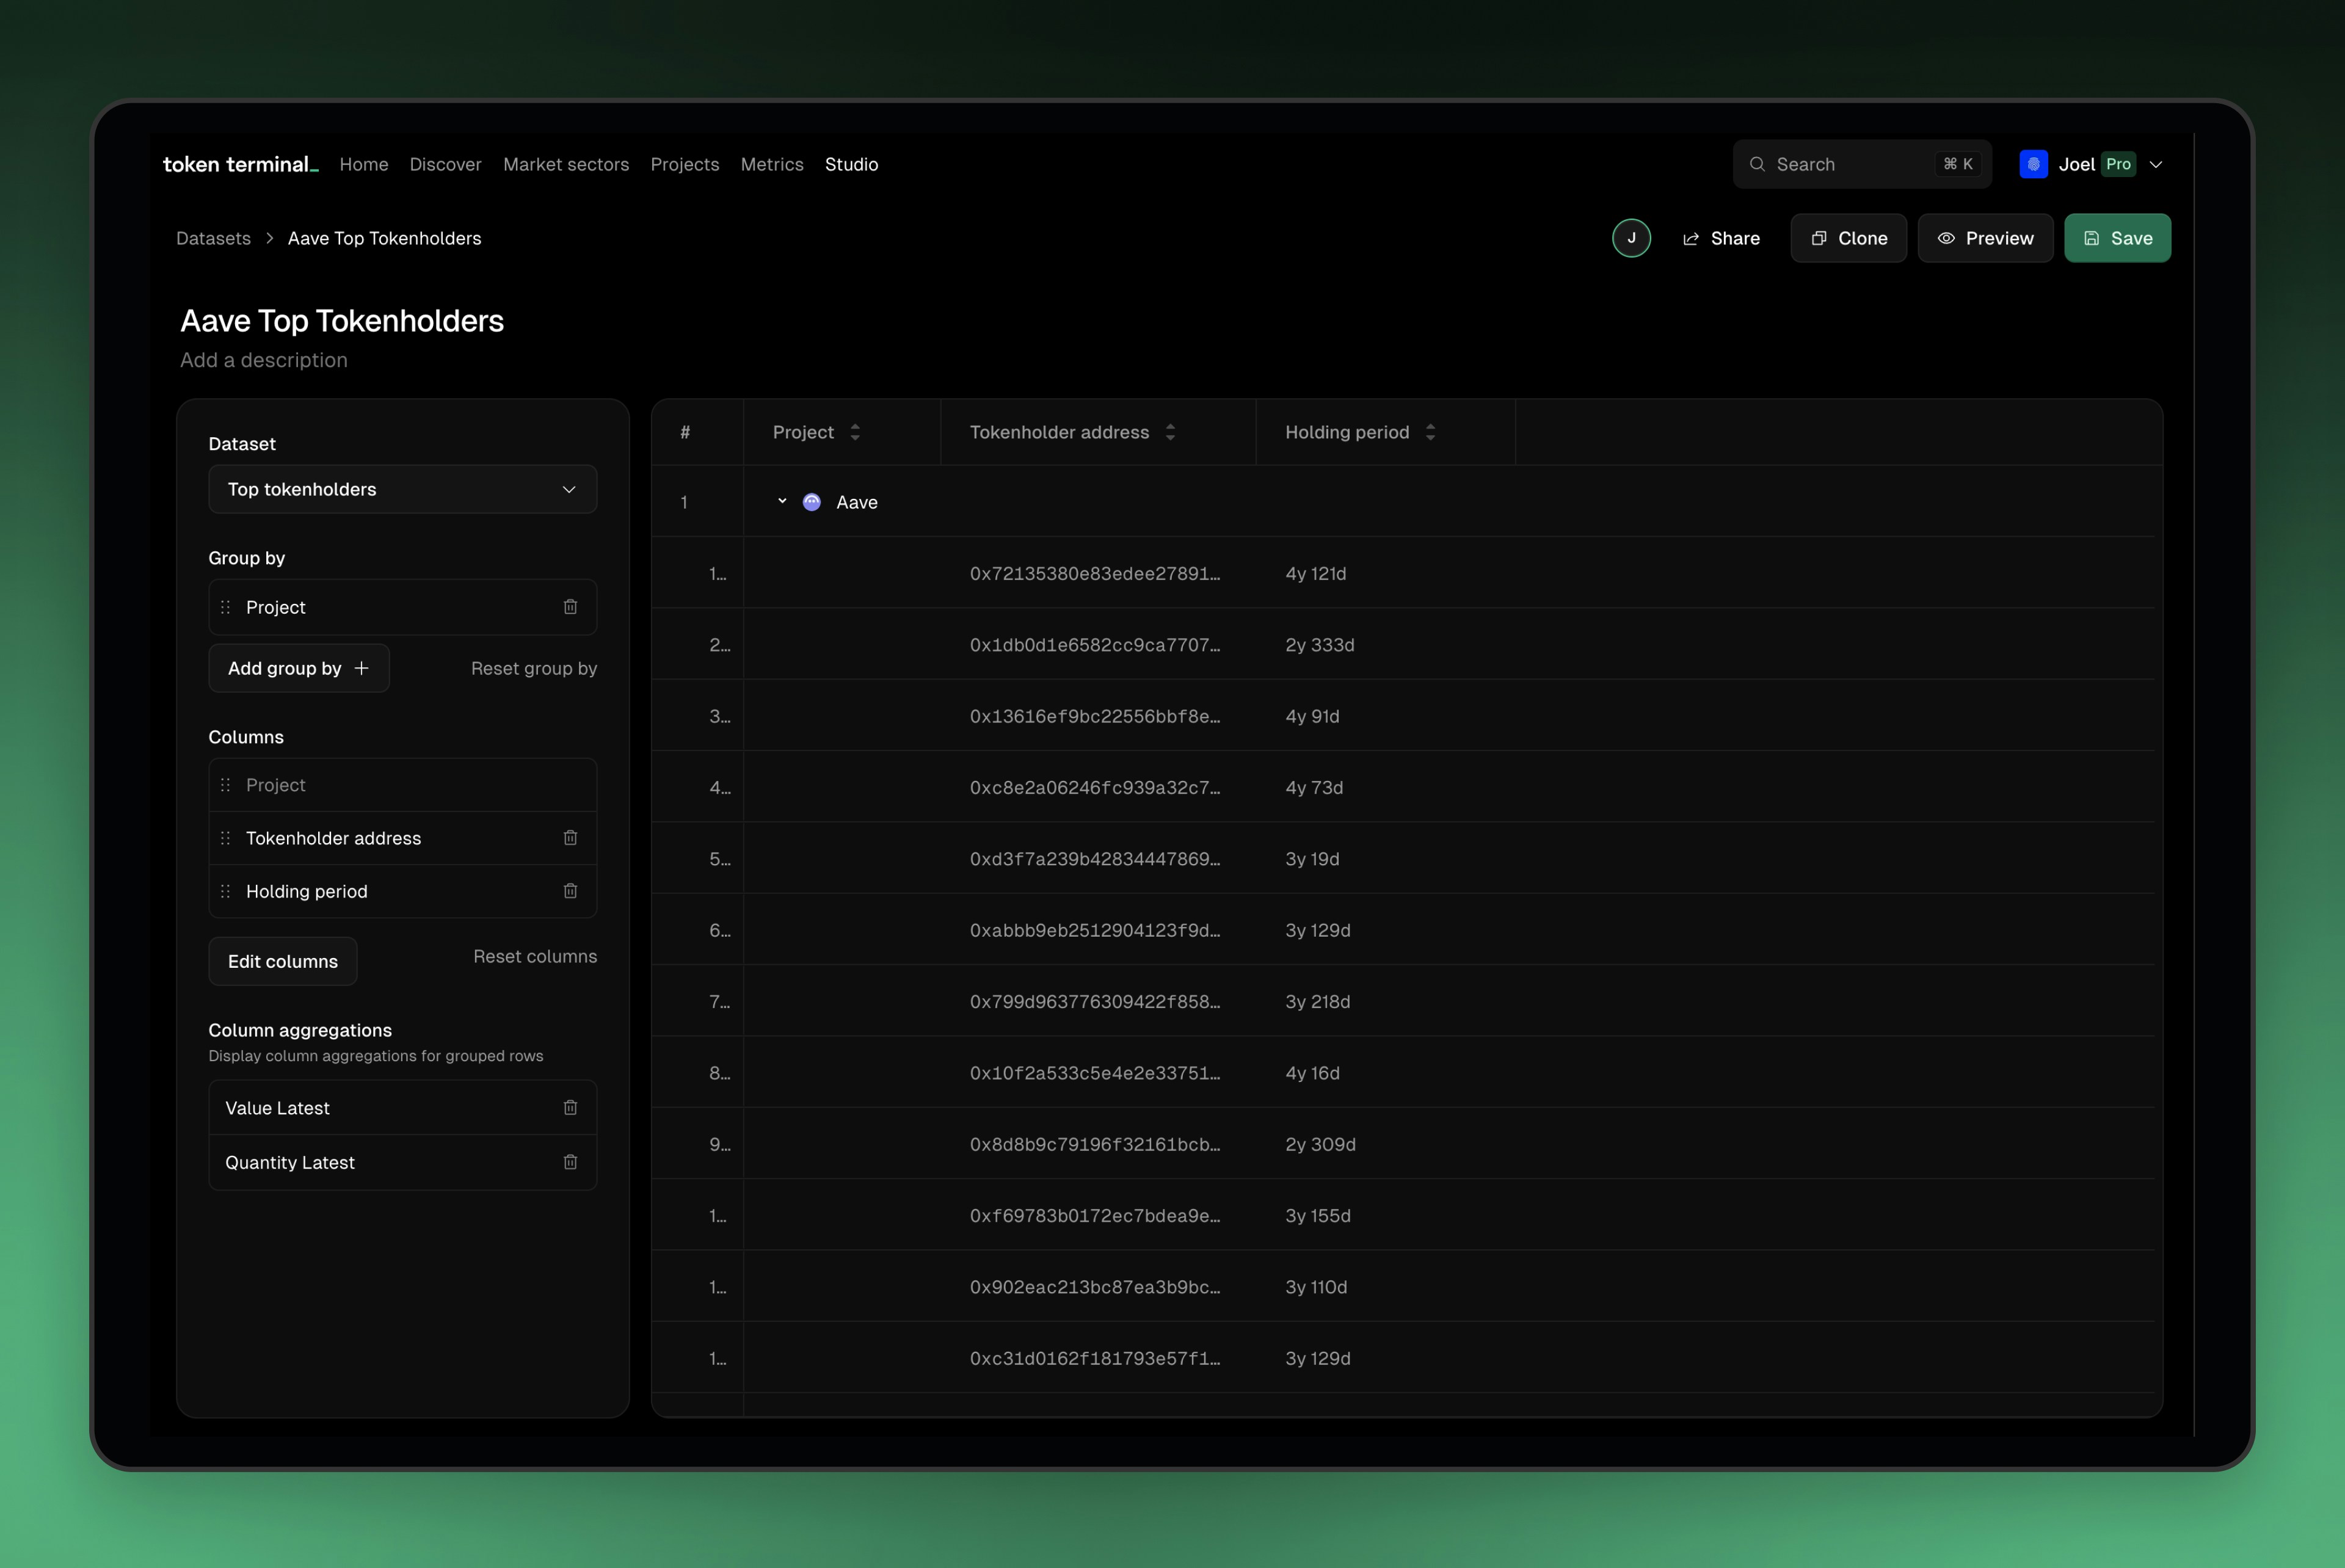
Task: Click the J collaborator avatar
Action: tap(1631, 238)
